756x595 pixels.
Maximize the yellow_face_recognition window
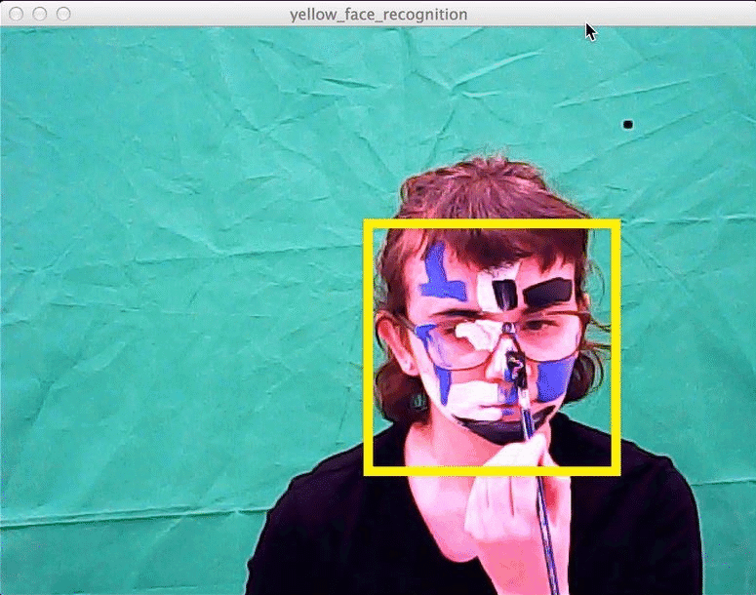(63, 14)
